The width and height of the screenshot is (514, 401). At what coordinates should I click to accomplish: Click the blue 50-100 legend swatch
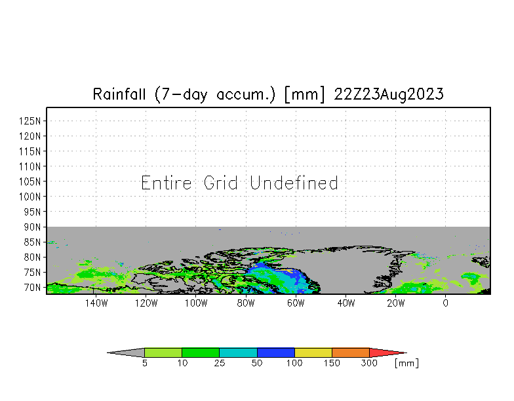[x=276, y=353]
